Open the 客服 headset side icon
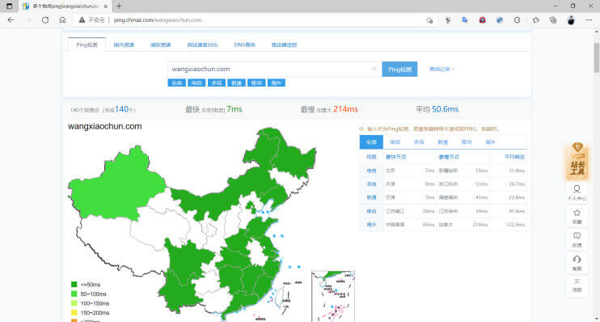Screen dimensions: 600x322 pyautogui.click(x=577, y=263)
